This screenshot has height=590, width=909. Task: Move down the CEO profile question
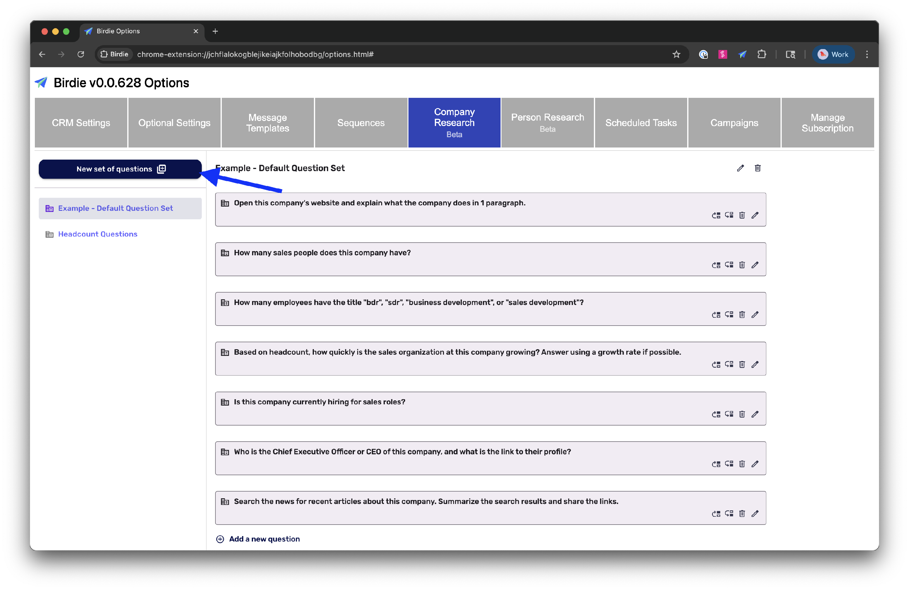[729, 464]
